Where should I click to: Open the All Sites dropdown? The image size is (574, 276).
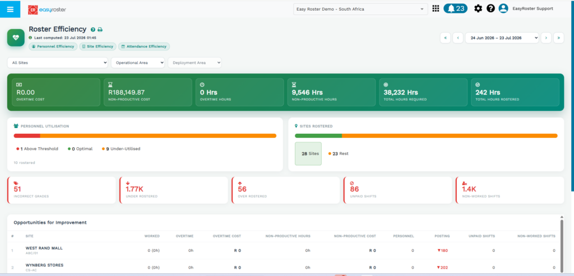point(58,63)
